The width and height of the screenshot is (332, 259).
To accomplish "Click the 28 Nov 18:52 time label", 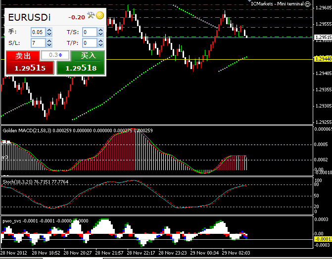I will [x=46, y=253].
